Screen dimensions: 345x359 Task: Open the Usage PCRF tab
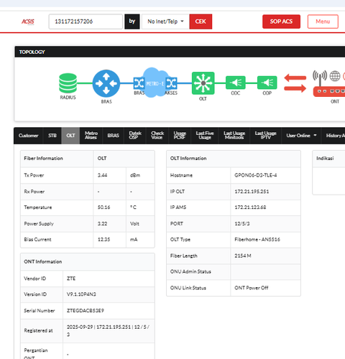coord(180,136)
